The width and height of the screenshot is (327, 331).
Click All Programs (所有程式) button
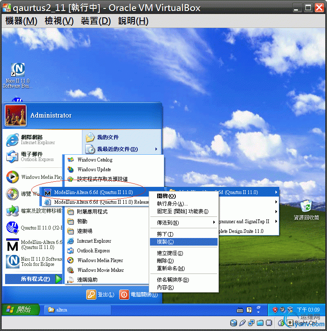(34, 279)
